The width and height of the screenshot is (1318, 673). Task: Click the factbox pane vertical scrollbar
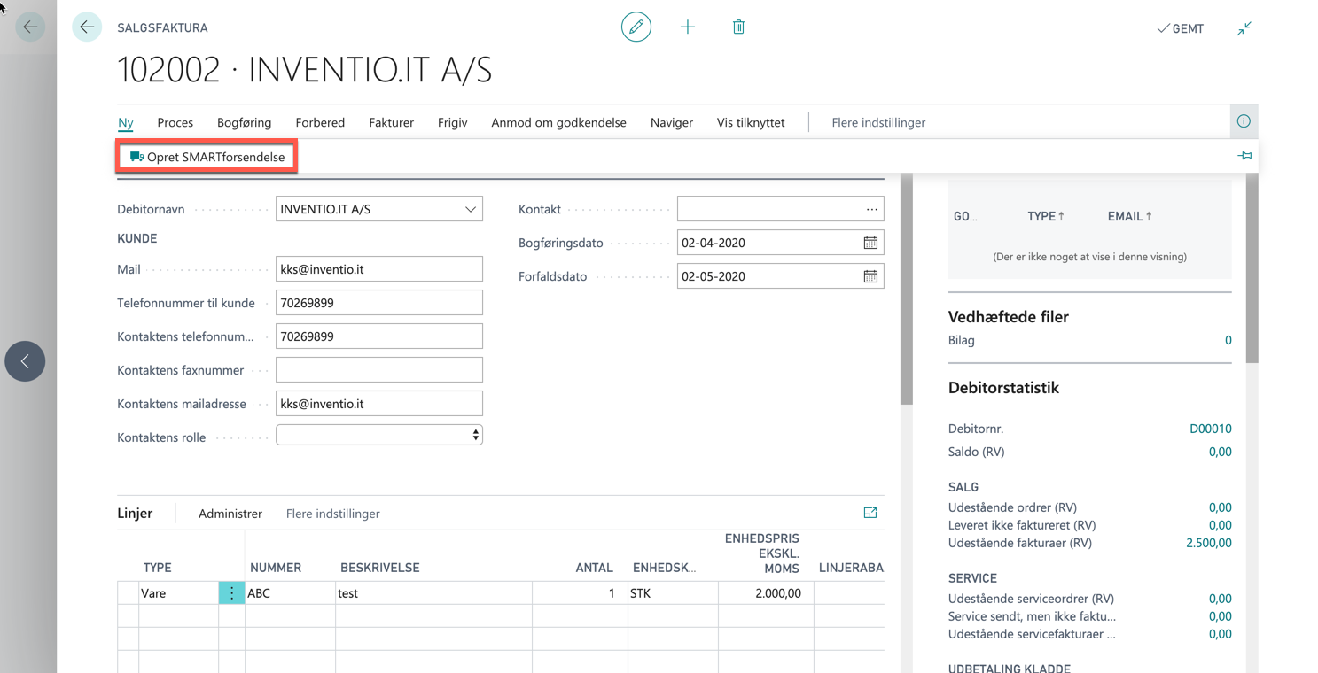pos(1252,267)
